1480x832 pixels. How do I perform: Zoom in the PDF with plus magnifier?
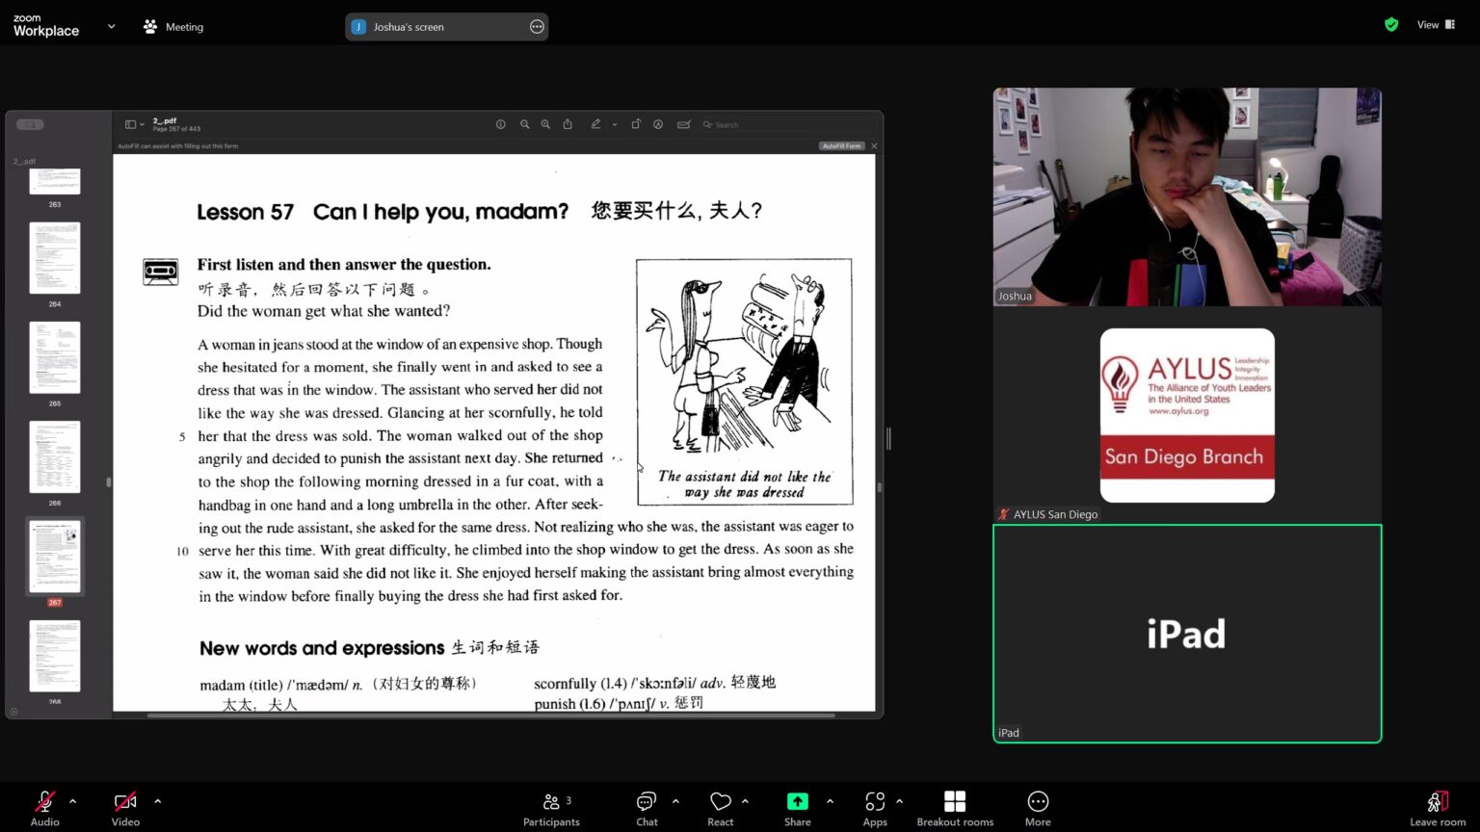point(545,124)
